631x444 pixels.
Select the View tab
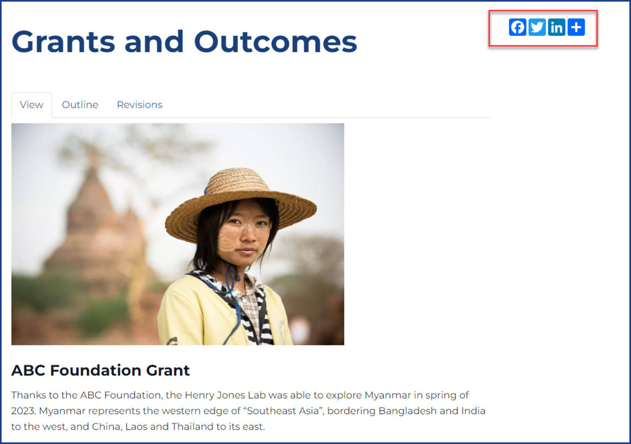32,105
